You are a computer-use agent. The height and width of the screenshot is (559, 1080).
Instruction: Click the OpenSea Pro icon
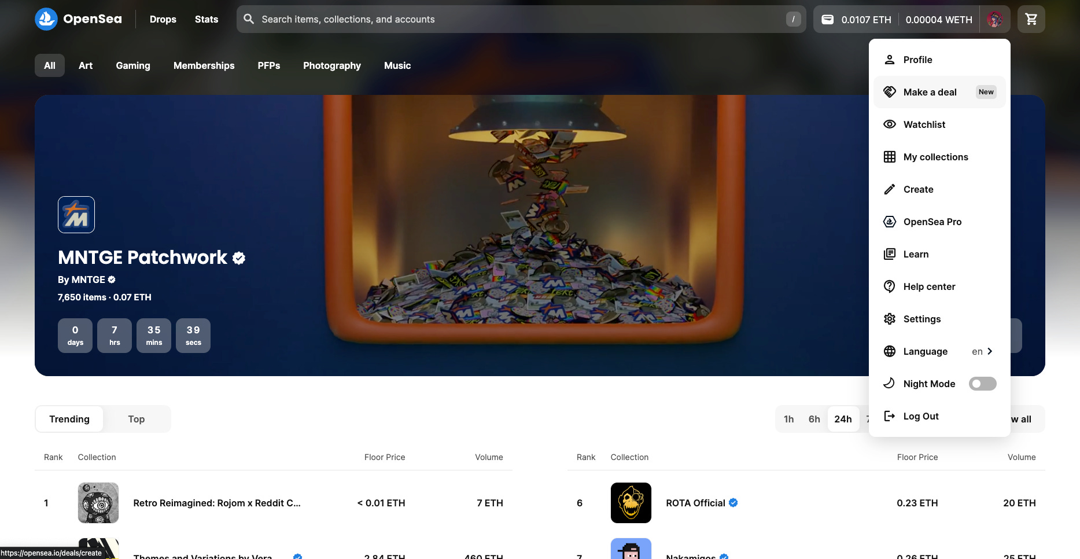coord(890,222)
